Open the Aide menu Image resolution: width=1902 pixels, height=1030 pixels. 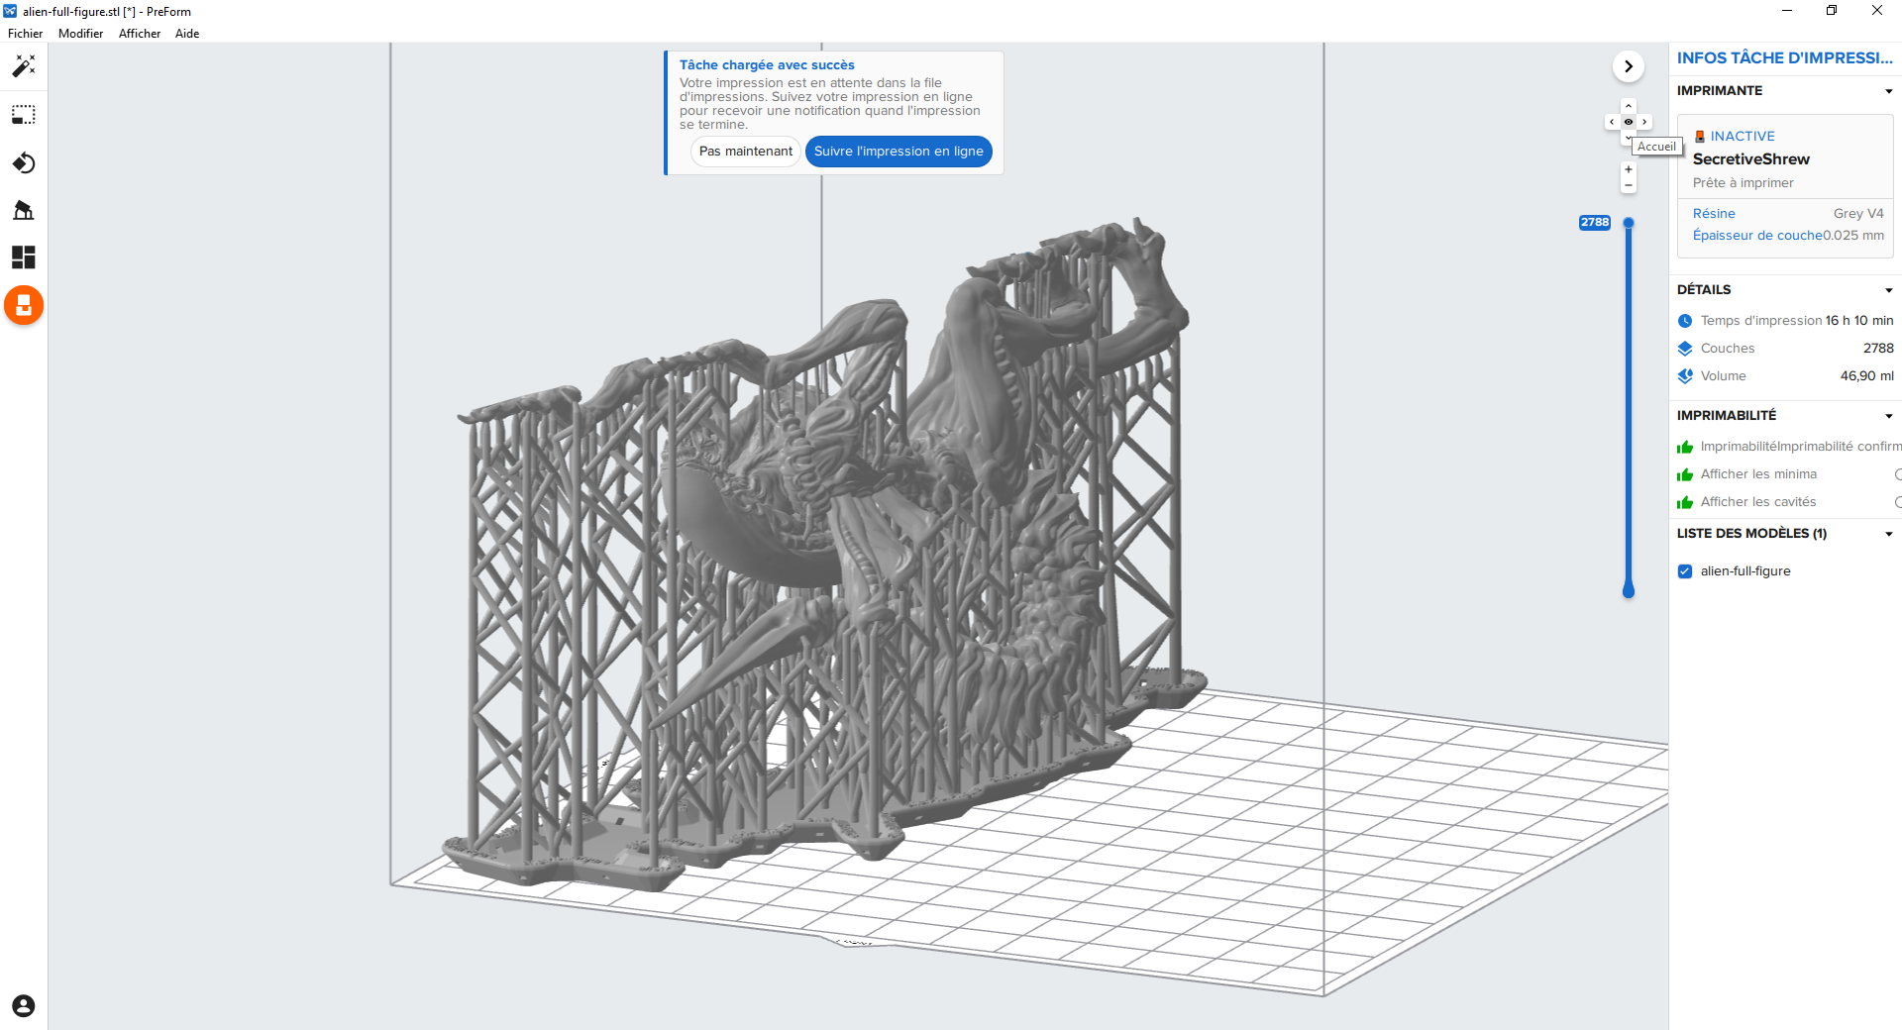[187, 34]
